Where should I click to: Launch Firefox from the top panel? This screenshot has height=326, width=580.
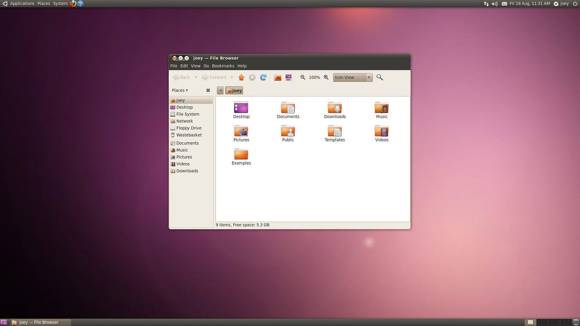point(73,3)
